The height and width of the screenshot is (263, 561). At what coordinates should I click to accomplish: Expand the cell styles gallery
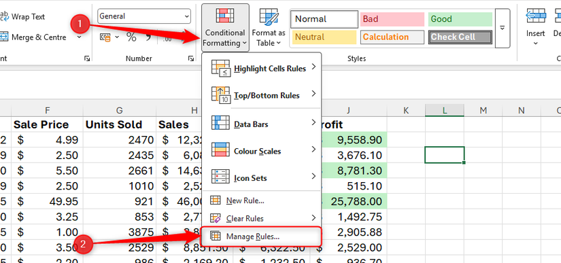click(502, 29)
